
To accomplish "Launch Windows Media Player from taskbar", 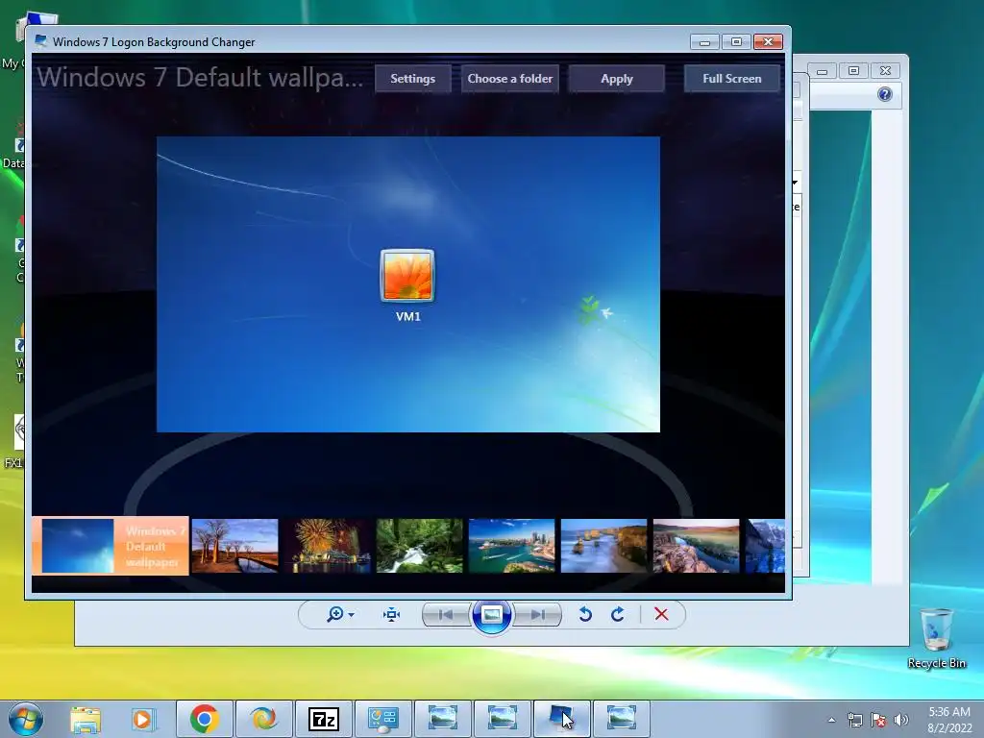I will click(x=143, y=719).
